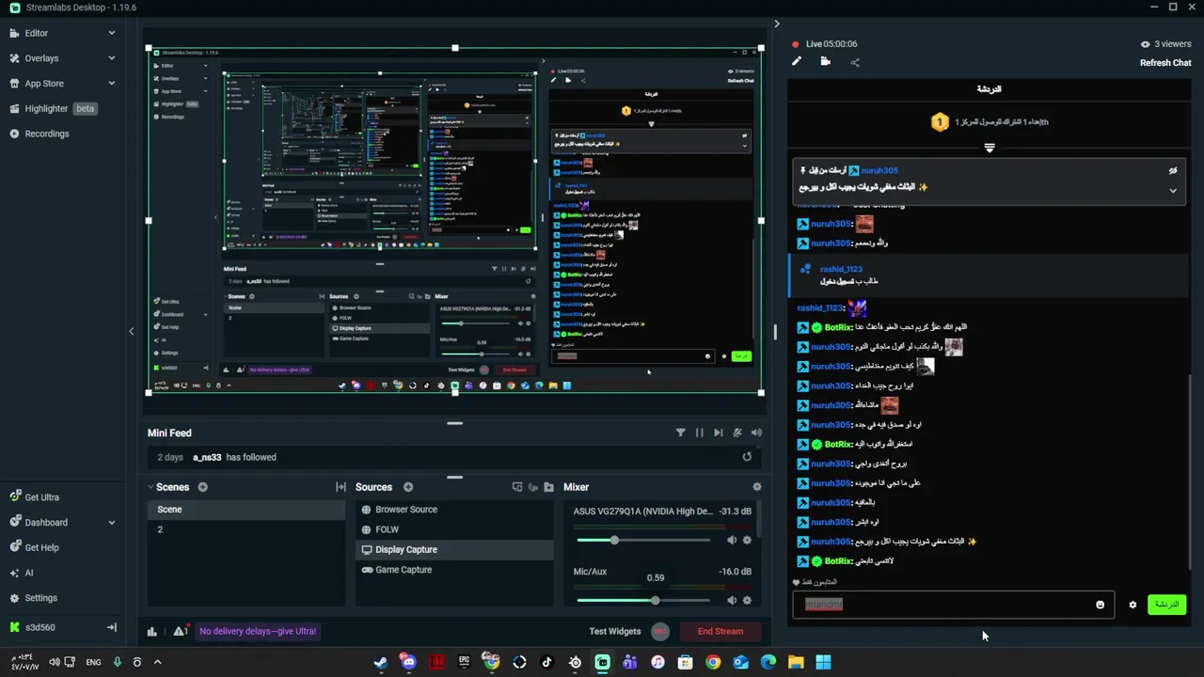1204x677 pixels.
Task: Click rashid_1123 username in chat
Action: [841, 269]
